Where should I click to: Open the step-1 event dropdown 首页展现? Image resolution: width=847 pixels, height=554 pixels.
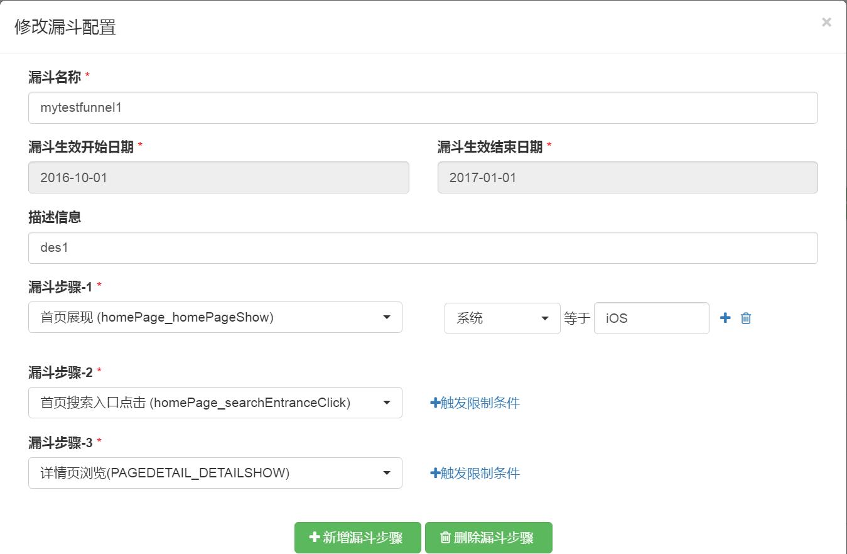215,317
